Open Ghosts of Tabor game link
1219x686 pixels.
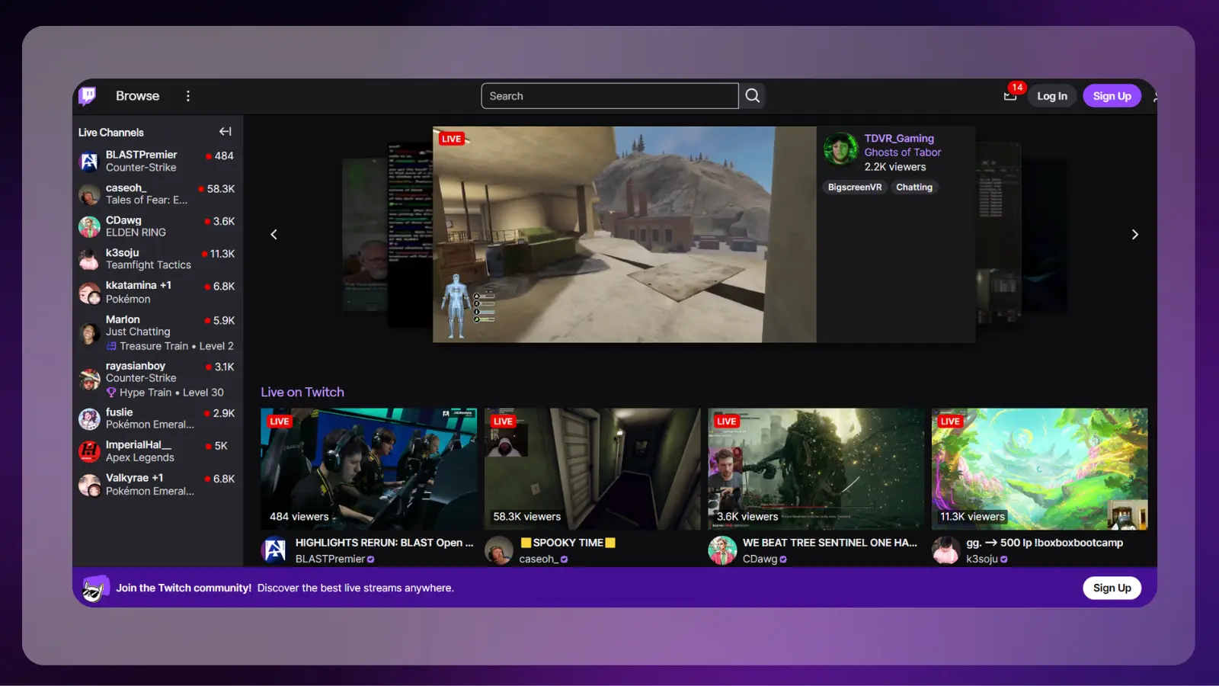pos(902,152)
